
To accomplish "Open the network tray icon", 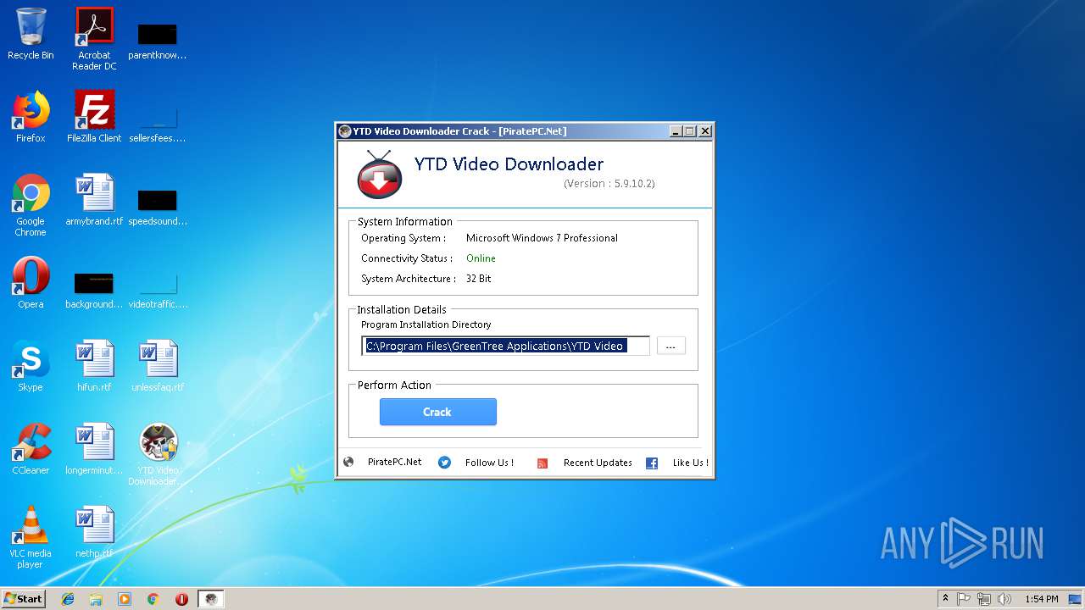I will click(984, 599).
